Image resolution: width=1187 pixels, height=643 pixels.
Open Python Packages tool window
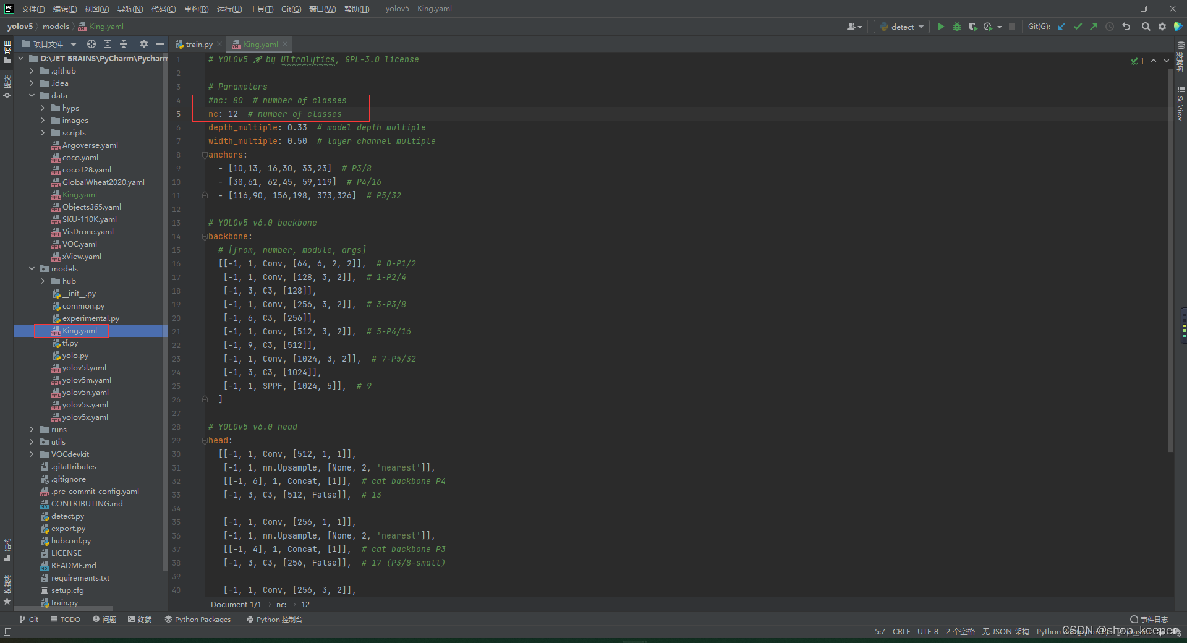click(198, 620)
